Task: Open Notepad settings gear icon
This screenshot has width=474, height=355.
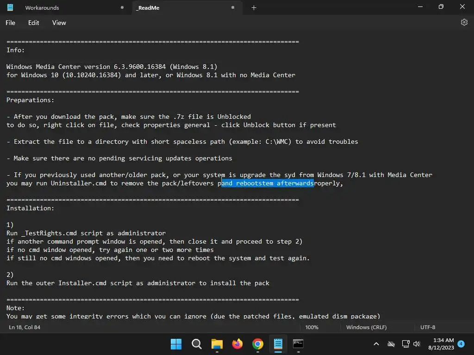Action: [x=464, y=22]
